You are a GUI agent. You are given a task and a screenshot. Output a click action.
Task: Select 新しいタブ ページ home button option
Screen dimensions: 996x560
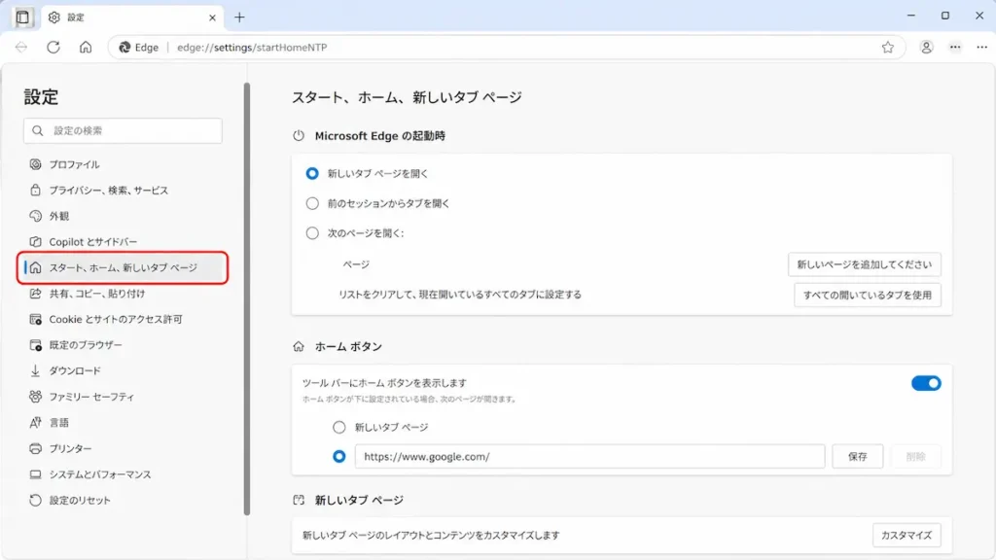coord(339,428)
